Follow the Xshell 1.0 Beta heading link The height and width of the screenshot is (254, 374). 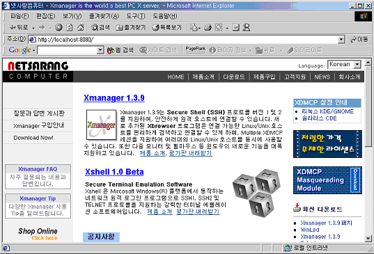pyautogui.click(x=114, y=172)
